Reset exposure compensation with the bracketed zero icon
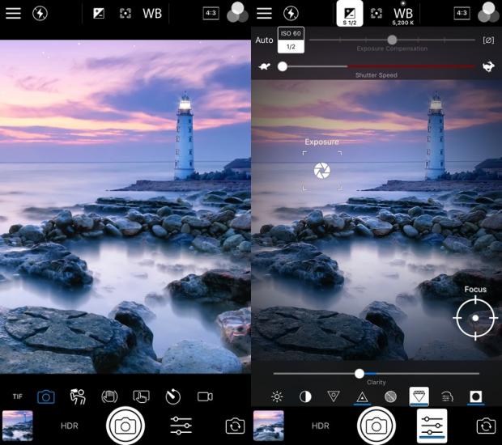The image size is (502, 445). click(x=488, y=40)
